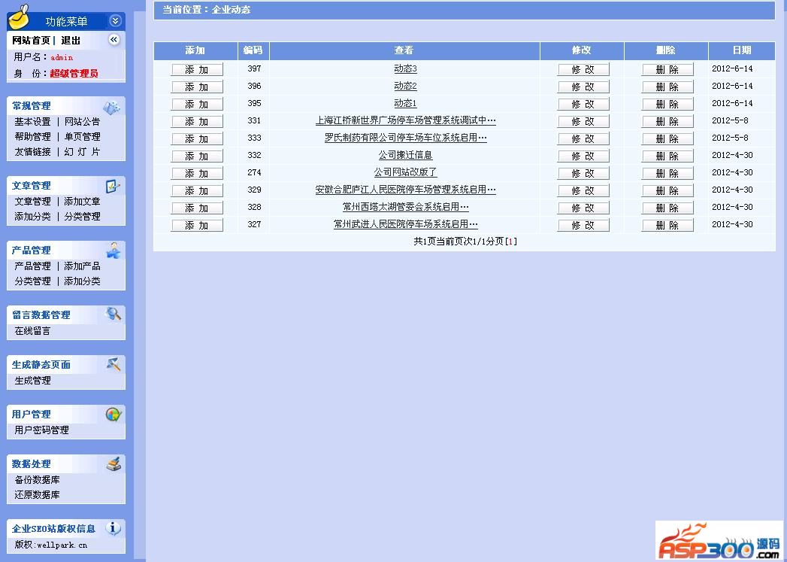Screen dimensions: 787x562
Task: Click the 产品管理 person icon
Action: pos(114,250)
